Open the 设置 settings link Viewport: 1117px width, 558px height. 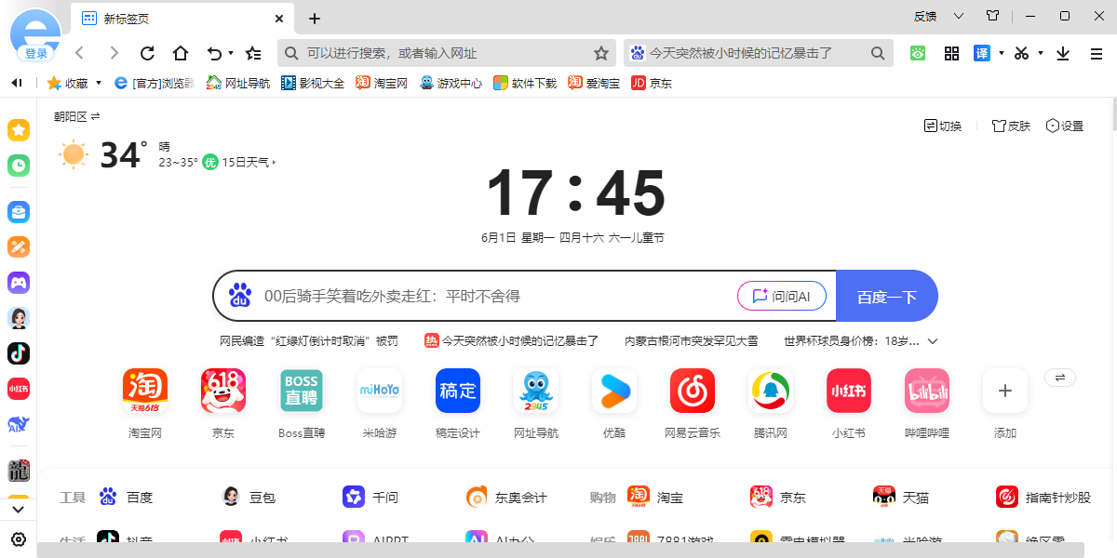pos(1065,126)
